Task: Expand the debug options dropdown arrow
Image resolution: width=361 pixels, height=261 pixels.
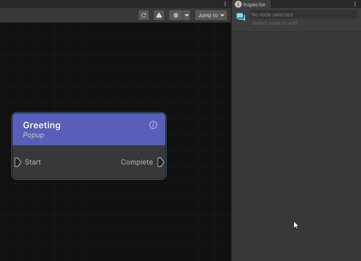Action: (x=187, y=15)
